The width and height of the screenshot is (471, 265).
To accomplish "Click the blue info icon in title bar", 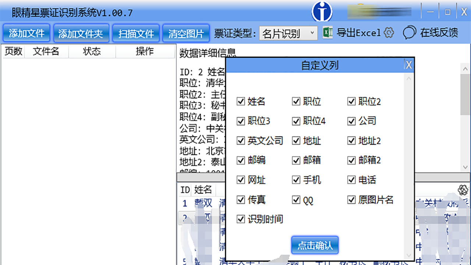I will coord(322,11).
